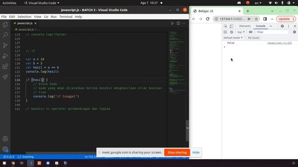Click the Scanning status bar entry
This screenshot has height=167, width=298.
pyautogui.click(x=26, y=157)
